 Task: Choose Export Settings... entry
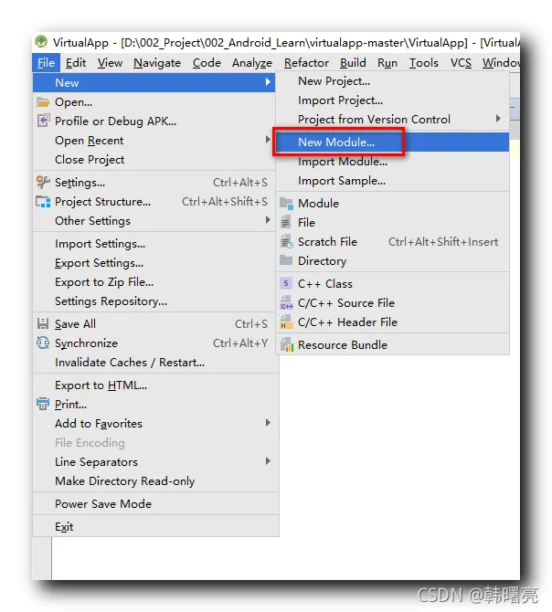click(x=154, y=263)
